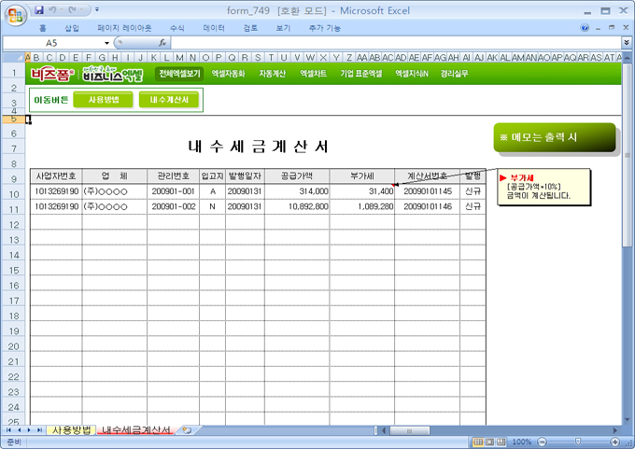Click the insert function fx icon
Viewport: 635px width, 449px height.
click(162, 43)
